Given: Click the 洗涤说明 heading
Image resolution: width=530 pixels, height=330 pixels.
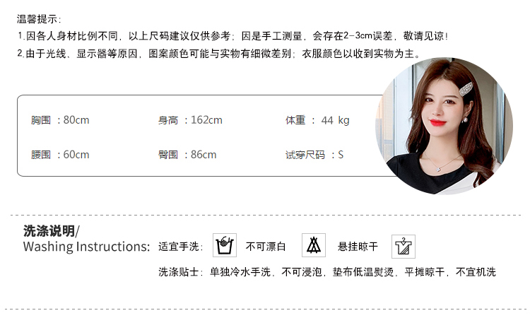Looking at the screenshot, I should tap(52, 231).
